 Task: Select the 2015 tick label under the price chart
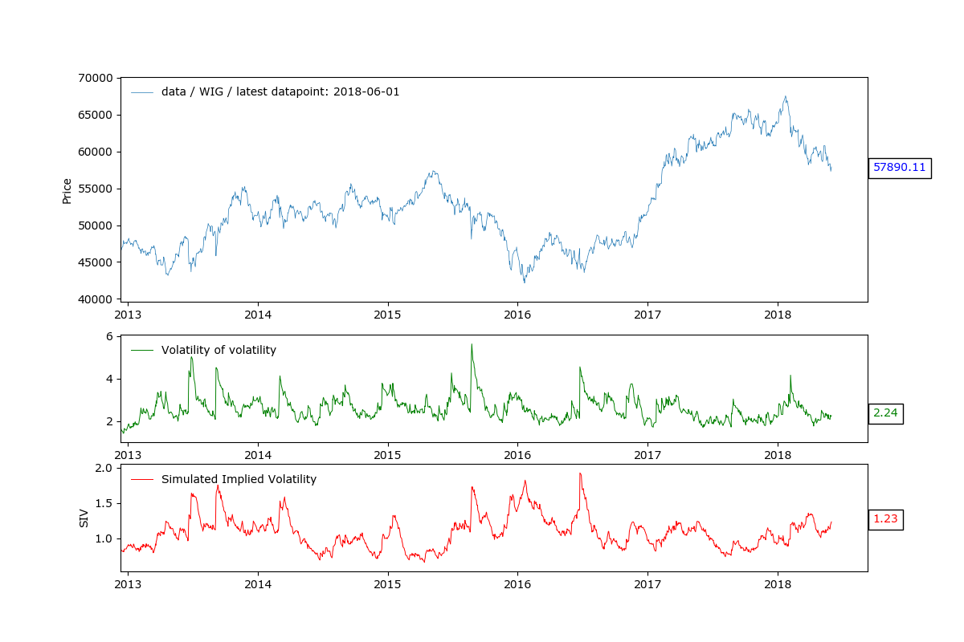(x=387, y=314)
